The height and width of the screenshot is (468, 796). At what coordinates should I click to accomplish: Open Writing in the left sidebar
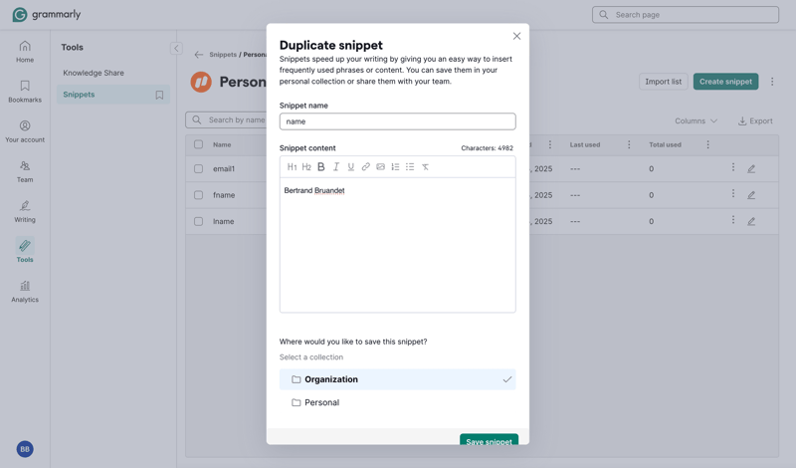pos(25,212)
